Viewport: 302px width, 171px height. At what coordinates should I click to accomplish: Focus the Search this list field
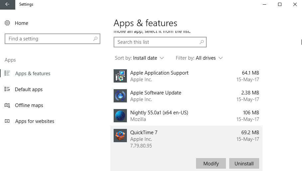coord(160,42)
